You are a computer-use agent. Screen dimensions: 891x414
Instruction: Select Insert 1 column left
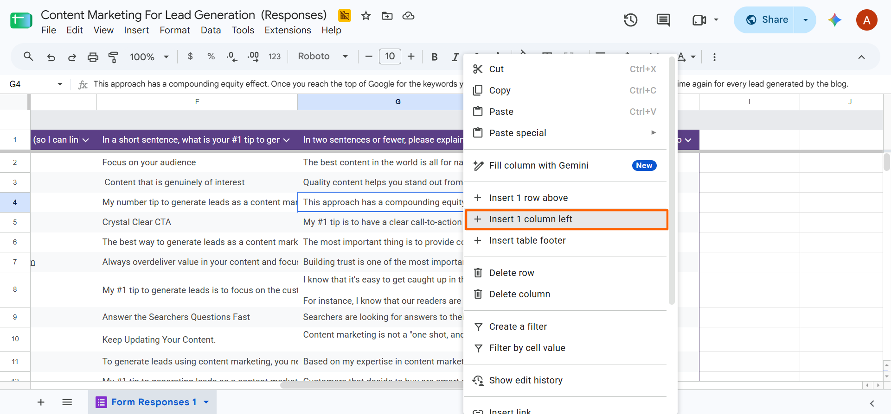566,219
